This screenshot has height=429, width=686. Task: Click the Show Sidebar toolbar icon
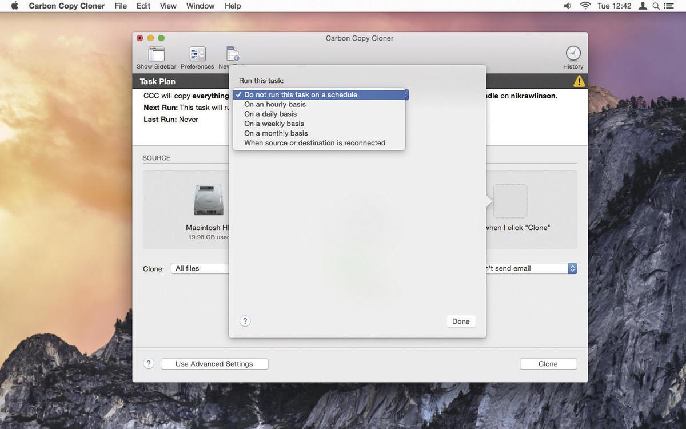point(156,54)
